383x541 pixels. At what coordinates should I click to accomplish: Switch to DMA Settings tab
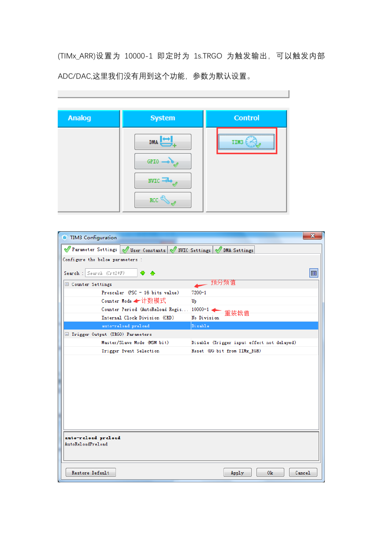pos(234,250)
